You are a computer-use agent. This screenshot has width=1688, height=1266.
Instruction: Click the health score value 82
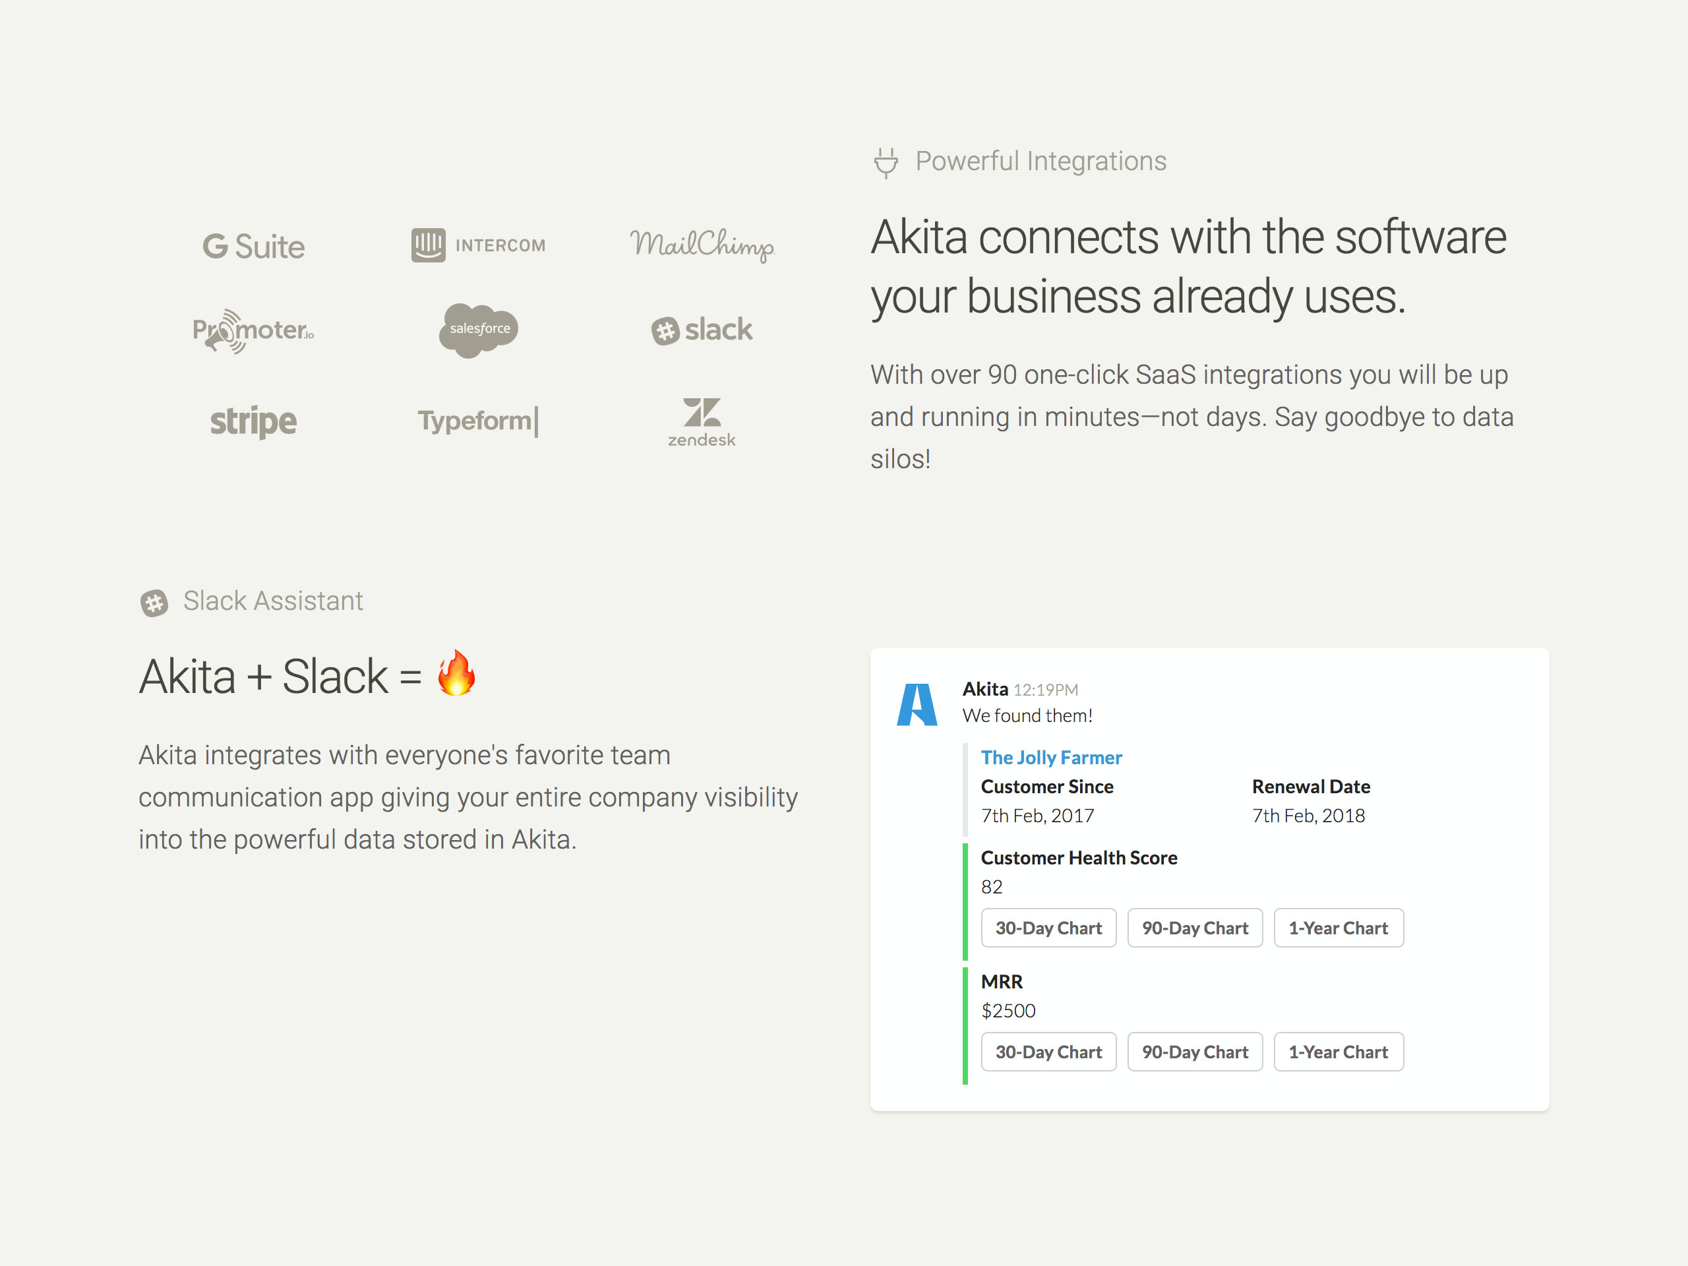[x=991, y=887]
